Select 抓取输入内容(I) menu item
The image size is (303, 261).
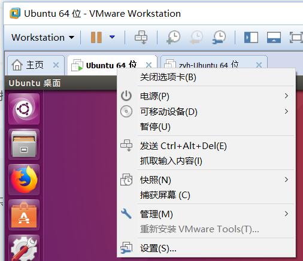click(206, 161)
